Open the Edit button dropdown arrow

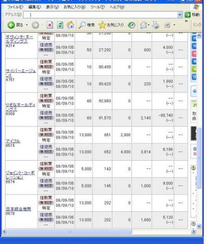click(x=174, y=25)
